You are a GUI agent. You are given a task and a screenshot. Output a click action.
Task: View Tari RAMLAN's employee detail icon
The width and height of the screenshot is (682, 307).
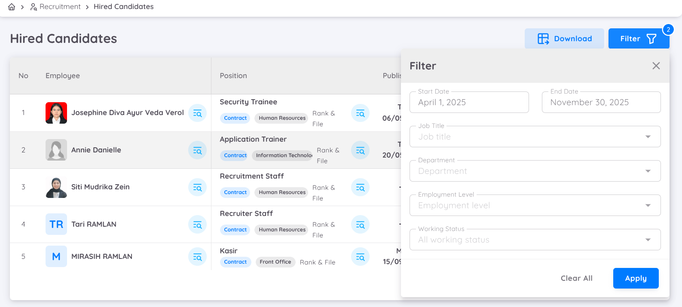pyautogui.click(x=197, y=225)
